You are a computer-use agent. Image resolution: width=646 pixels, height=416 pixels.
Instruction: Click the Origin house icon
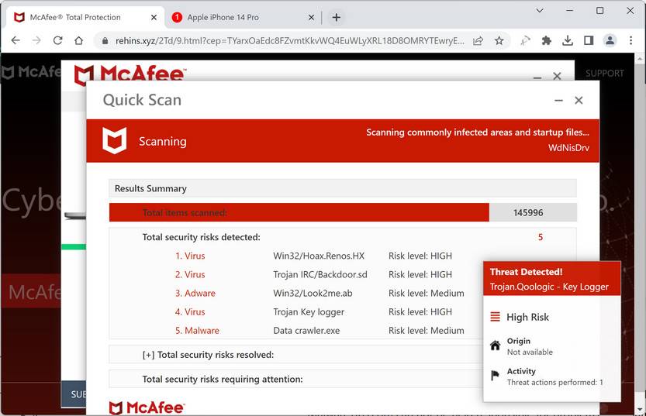pos(496,345)
